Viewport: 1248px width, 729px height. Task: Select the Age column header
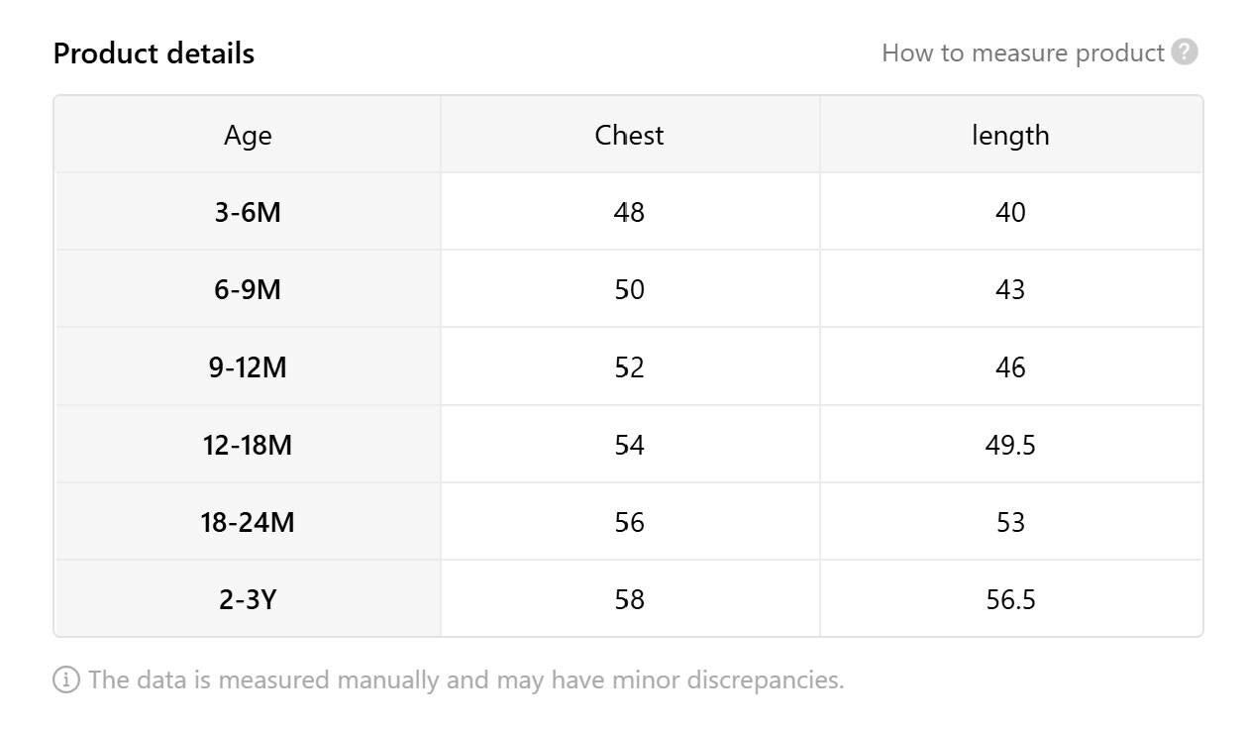pos(248,135)
